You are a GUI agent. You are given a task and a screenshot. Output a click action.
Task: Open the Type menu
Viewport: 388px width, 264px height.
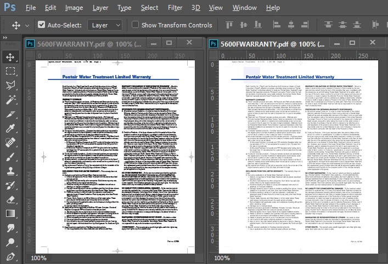pyautogui.click(x=124, y=8)
